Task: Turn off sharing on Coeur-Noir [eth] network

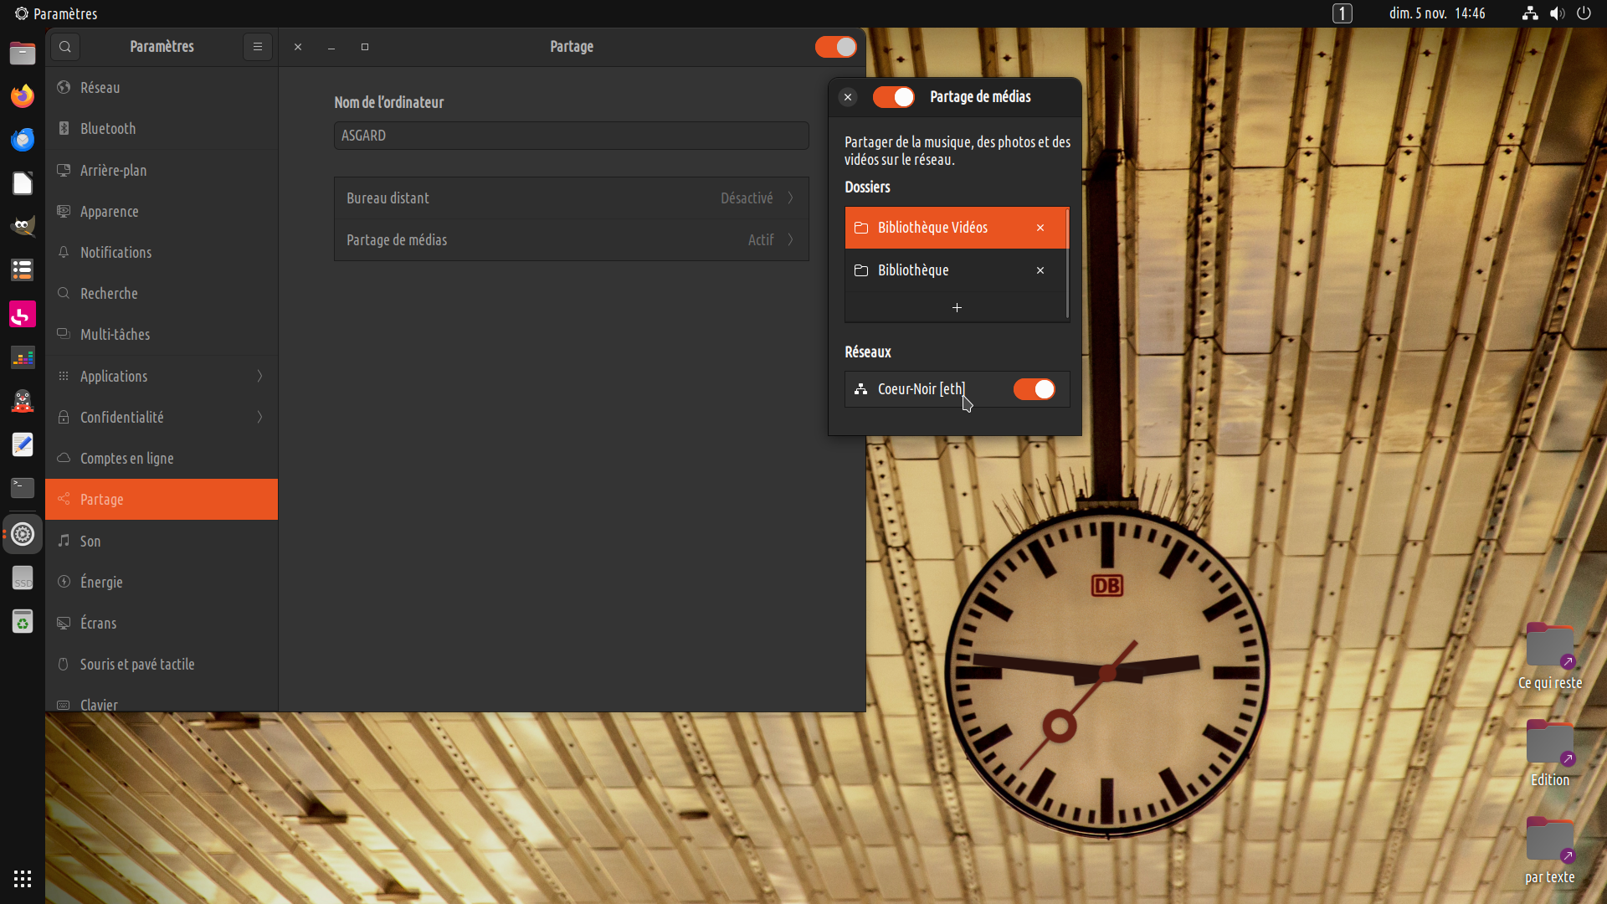Action: (x=1034, y=389)
